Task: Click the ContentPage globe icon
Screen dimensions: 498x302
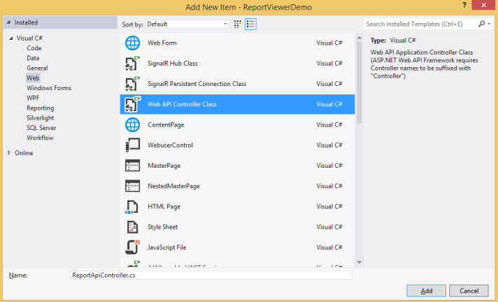Action: [x=132, y=125]
